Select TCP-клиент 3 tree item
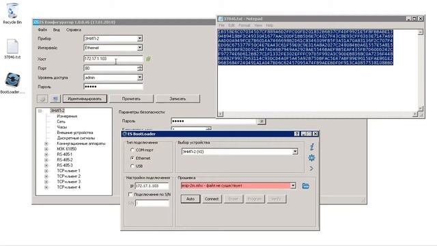Screen dimensions: 437x246 click(68, 182)
